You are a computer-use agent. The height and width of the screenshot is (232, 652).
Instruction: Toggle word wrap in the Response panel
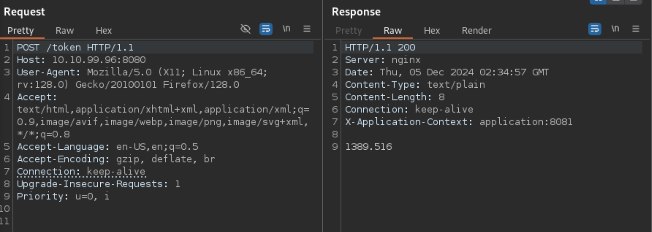coord(595,29)
